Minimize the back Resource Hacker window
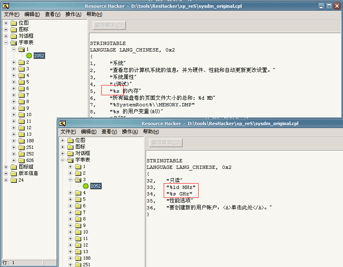This screenshot has height=267, width=343. pyautogui.click(x=321, y=6)
